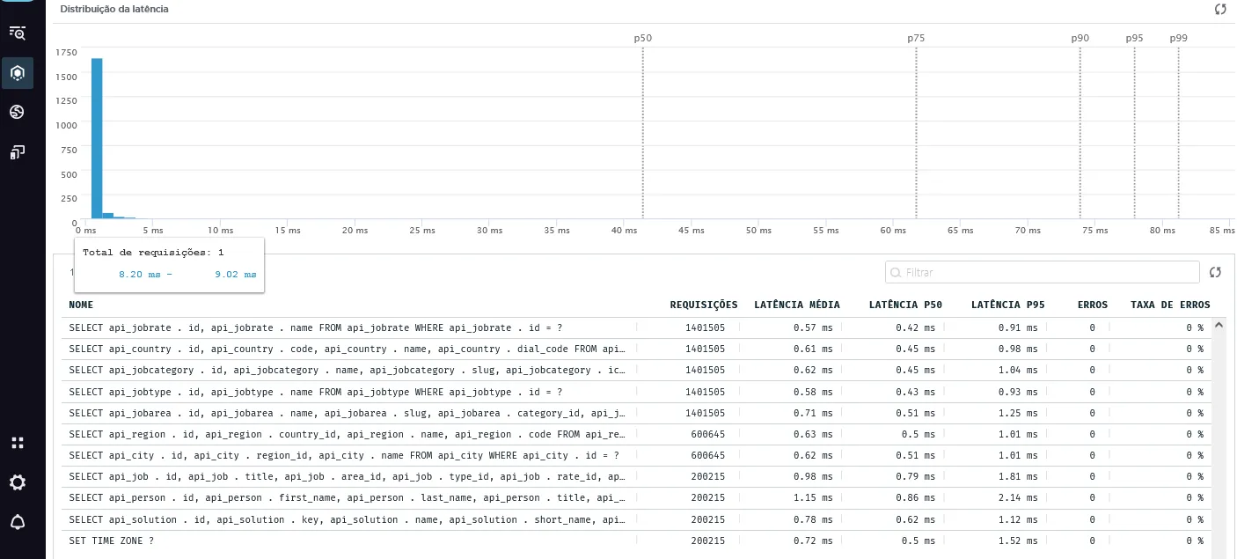1237x559 pixels.
Task: Click the 1.25 ms P95 latency cell
Action: pyautogui.click(x=1020, y=413)
